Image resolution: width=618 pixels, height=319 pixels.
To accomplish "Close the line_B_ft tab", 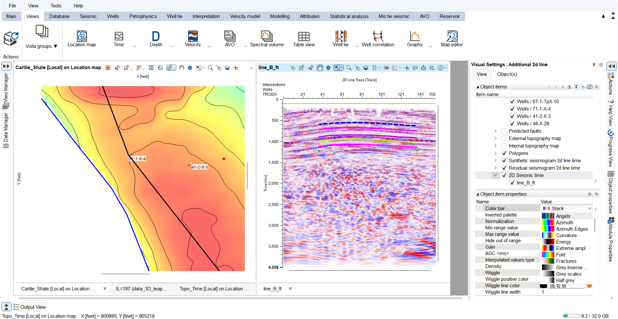I will point(290,289).
